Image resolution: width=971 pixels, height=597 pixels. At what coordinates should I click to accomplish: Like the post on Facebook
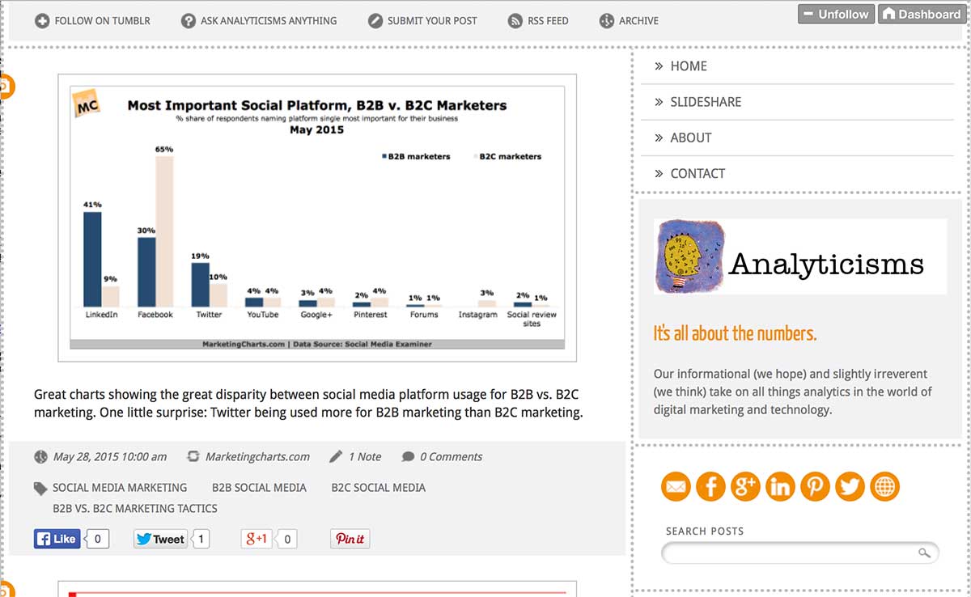point(57,539)
